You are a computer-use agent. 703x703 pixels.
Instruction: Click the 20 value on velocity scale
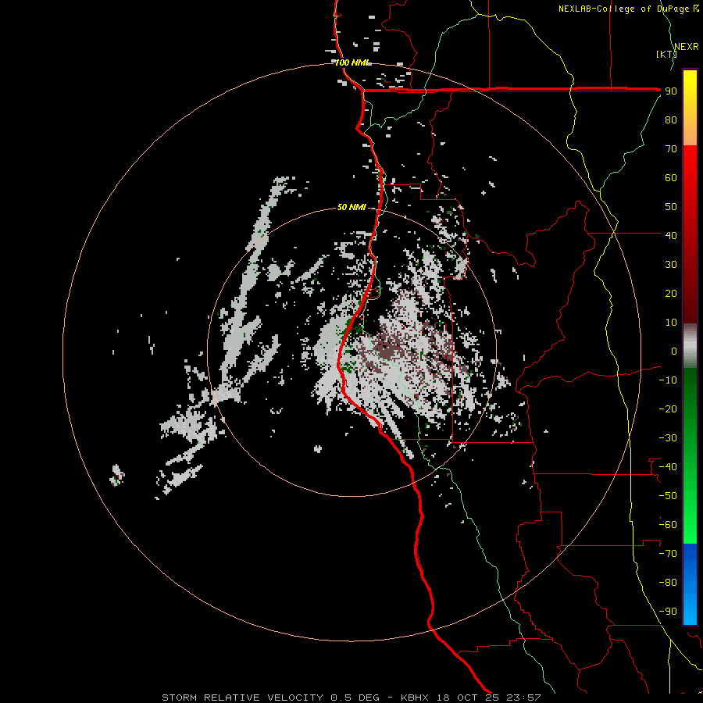(671, 294)
